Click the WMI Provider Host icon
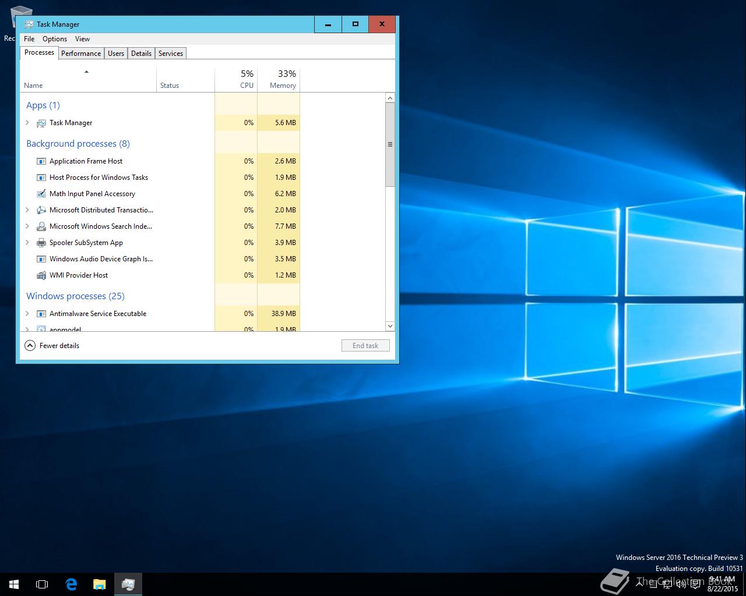The width and height of the screenshot is (746, 596). pos(41,275)
